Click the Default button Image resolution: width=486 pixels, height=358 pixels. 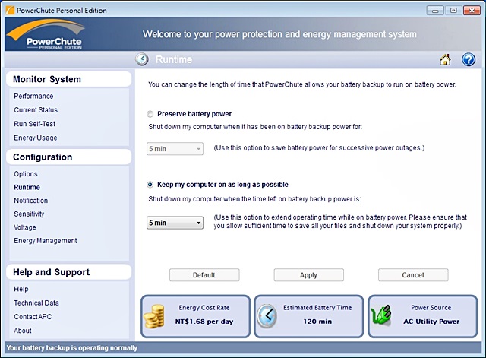pos(204,275)
